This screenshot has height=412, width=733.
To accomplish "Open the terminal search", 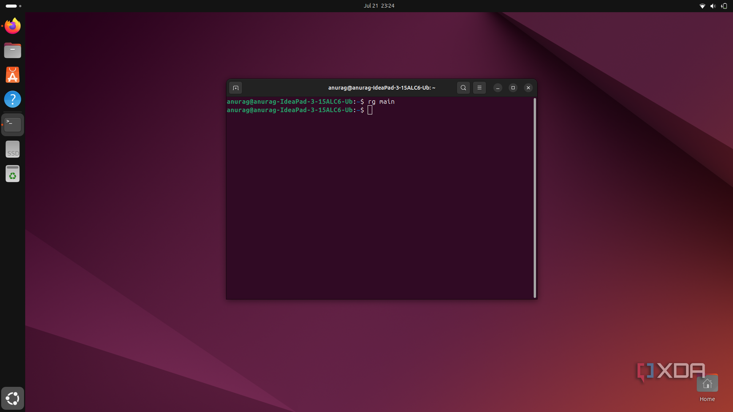I will 463,87.
